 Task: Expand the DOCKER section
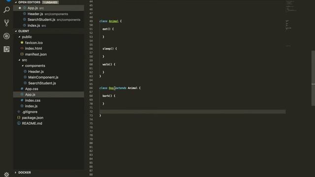click(15, 173)
